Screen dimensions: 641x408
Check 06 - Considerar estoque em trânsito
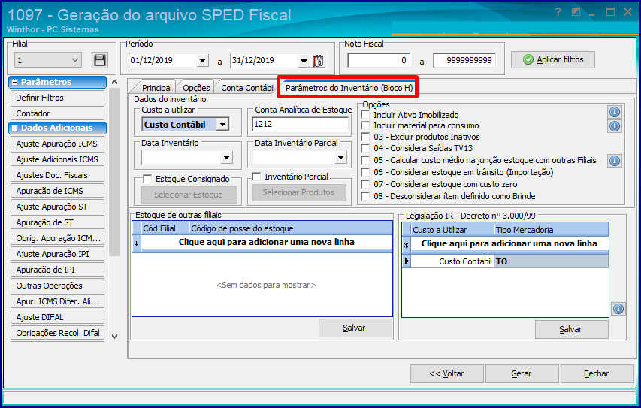(x=365, y=172)
